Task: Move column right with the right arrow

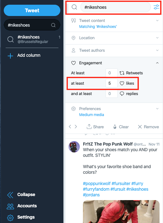Action: (x=76, y=127)
